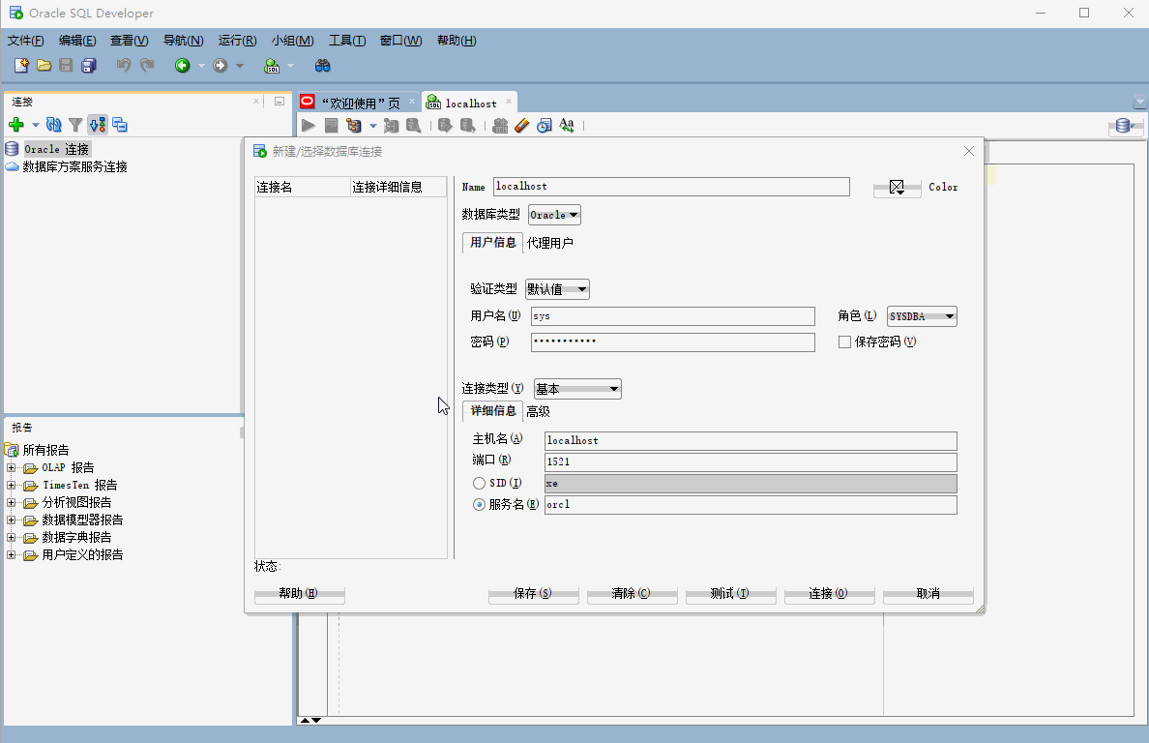
Task: Switch to the 高级 tab
Action: click(538, 411)
